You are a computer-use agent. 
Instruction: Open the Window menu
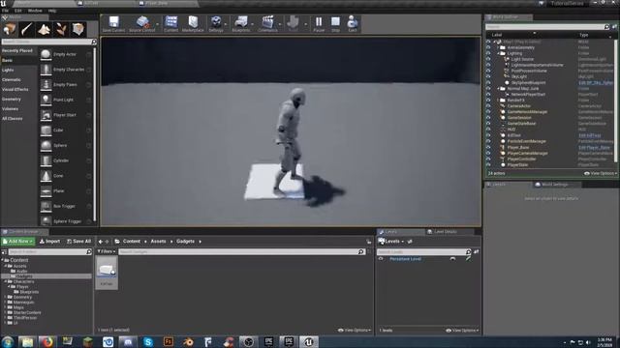pos(35,11)
